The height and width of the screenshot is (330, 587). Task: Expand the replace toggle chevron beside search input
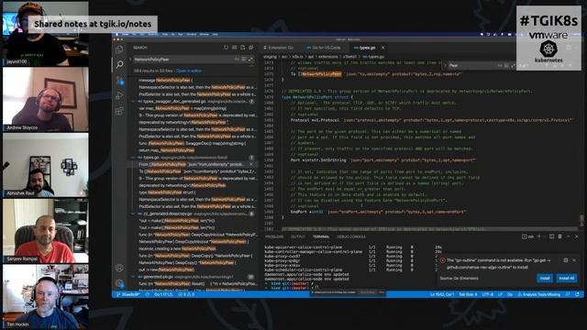130,59
